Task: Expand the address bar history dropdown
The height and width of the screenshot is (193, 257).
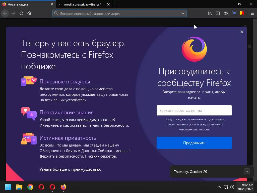Action: click(x=183, y=13)
